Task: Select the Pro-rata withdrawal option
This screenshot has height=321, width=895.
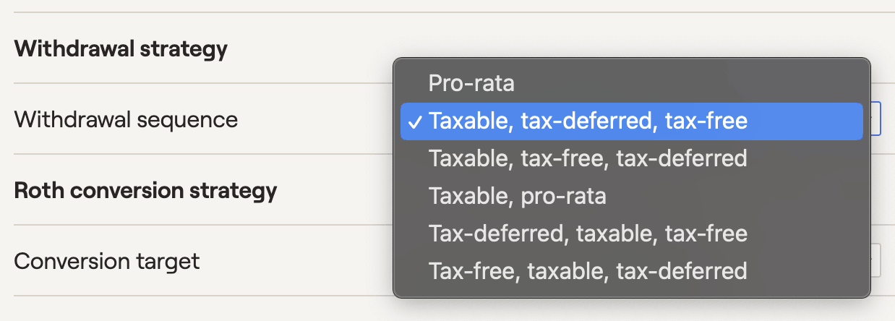Action: point(471,83)
